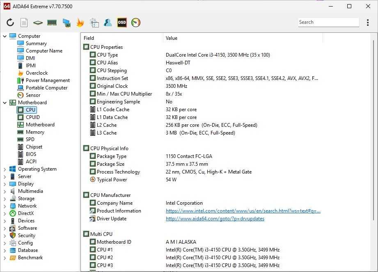Open the checklist report wizard icon
378x272 pixels.
click(94, 23)
